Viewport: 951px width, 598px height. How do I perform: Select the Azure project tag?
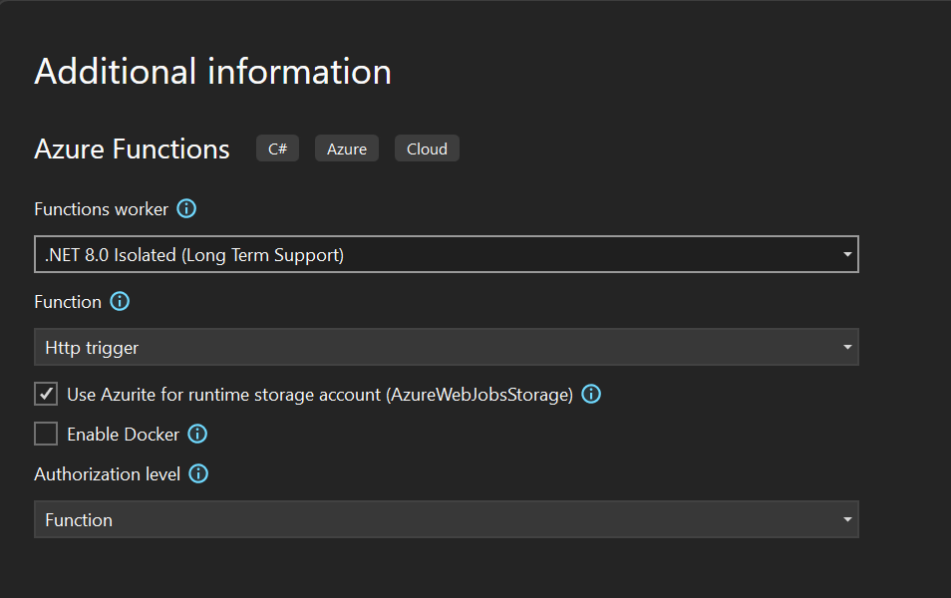pyautogui.click(x=346, y=148)
